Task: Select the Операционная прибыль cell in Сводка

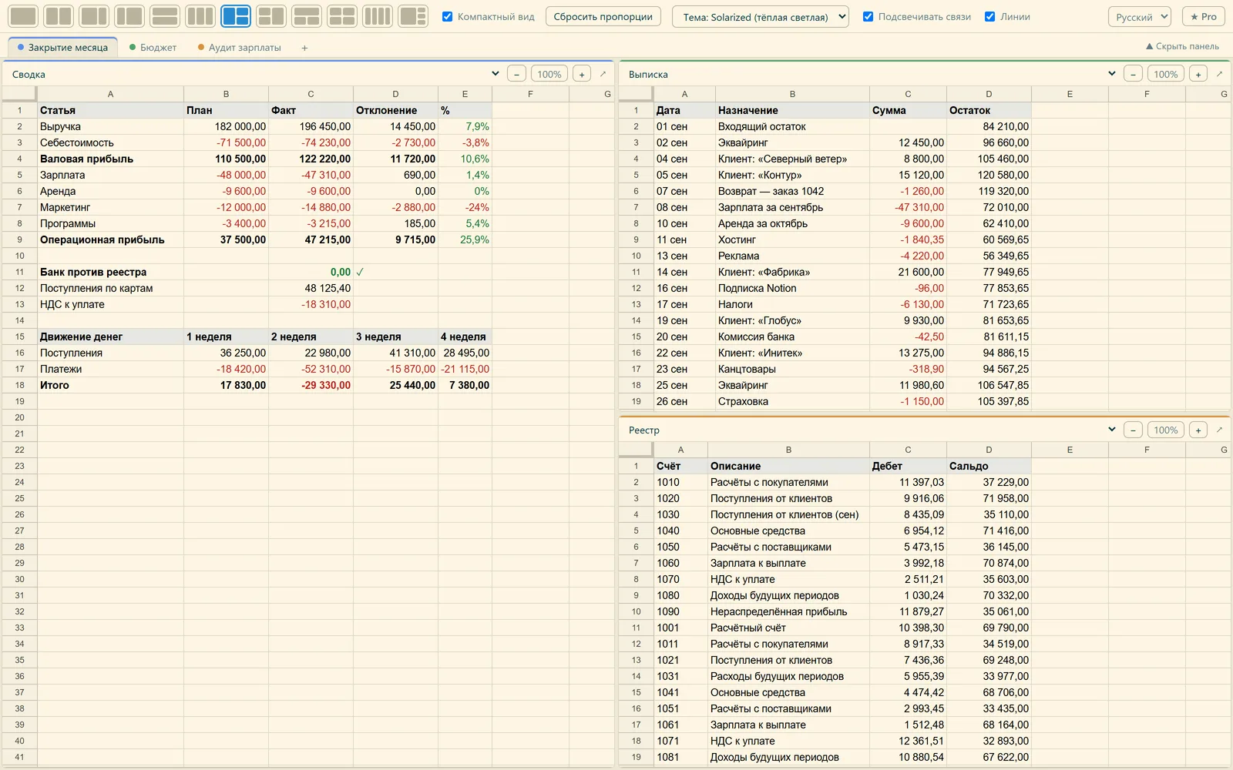Action: pyautogui.click(x=110, y=239)
